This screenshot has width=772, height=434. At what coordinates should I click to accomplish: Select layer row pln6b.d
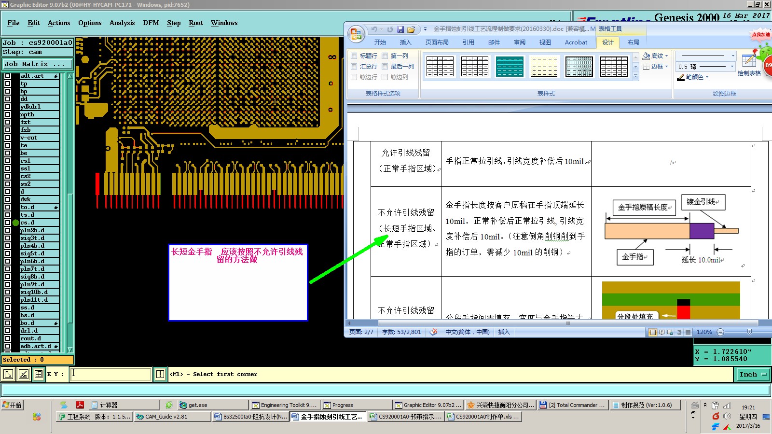pos(39,261)
